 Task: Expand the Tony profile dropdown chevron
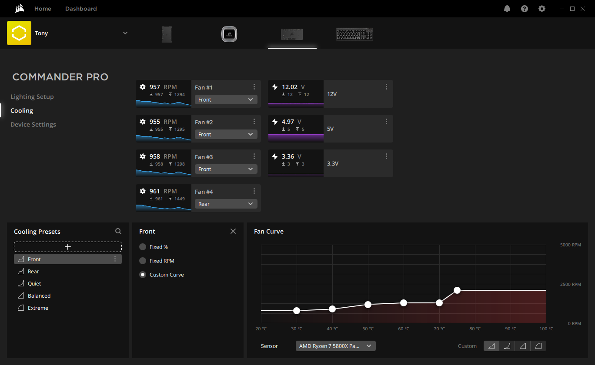coord(125,33)
